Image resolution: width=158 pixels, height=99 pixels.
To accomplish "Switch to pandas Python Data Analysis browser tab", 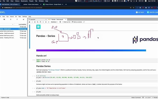I will pos(31,4).
